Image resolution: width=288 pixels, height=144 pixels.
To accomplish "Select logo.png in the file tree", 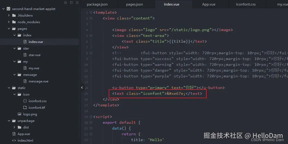I will click(30, 114).
